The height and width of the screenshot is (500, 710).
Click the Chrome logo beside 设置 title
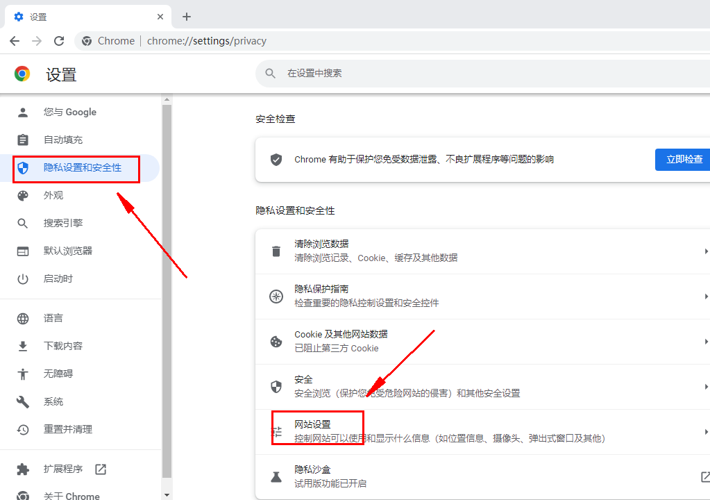pyautogui.click(x=22, y=74)
